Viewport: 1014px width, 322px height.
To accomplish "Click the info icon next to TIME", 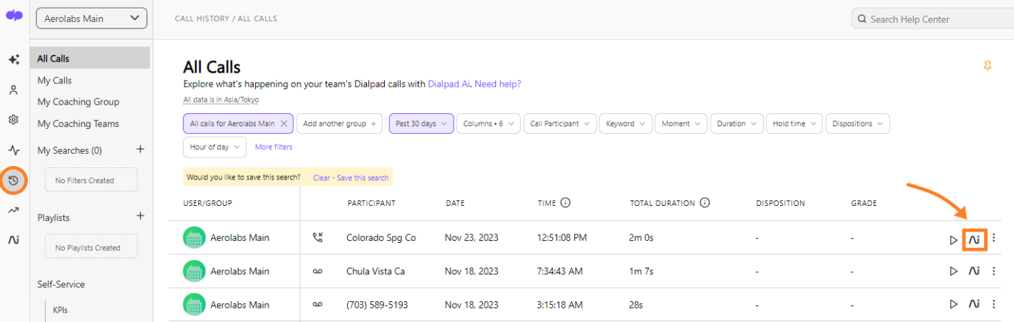I will [x=566, y=203].
